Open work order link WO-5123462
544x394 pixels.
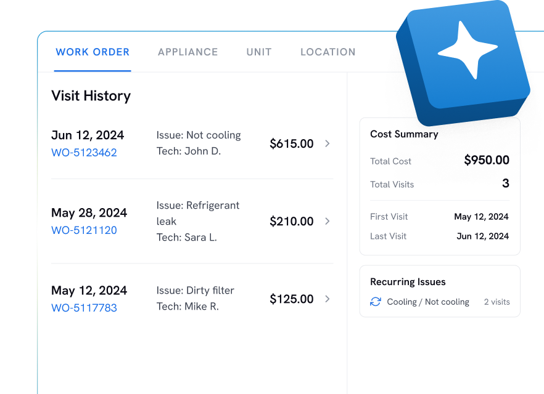coord(84,153)
